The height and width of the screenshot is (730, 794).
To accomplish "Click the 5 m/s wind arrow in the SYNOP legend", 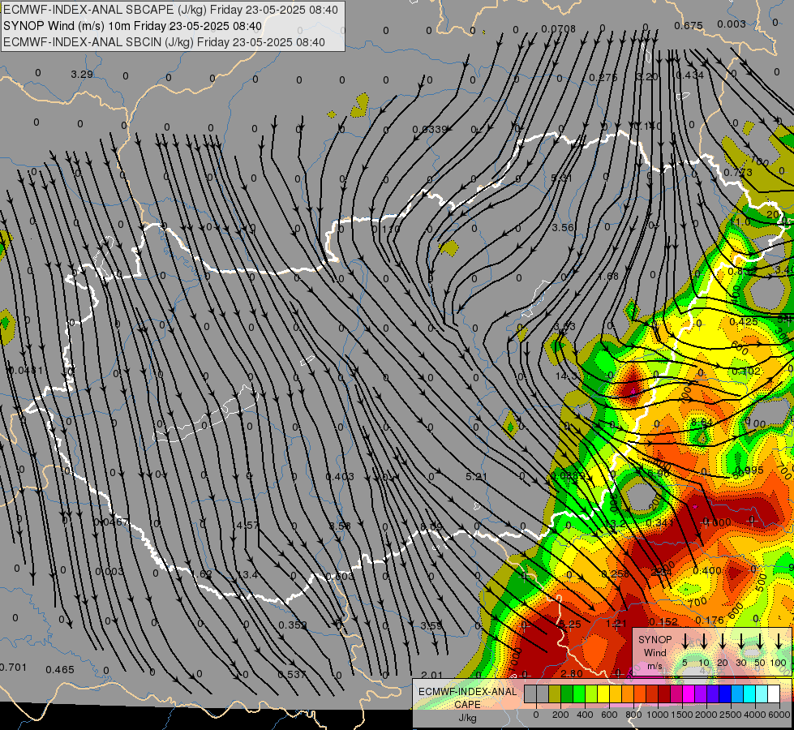I will pyautogui.click(x=685, y=640).
